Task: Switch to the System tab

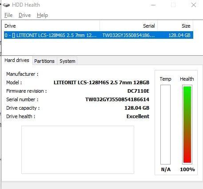Action: coord(68,61)
